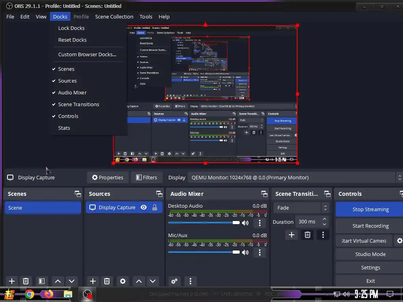The width and height of the screenshot is (403, 302).
Task: Move scene up with arrow icon
Action: click(x=58, y=281)
